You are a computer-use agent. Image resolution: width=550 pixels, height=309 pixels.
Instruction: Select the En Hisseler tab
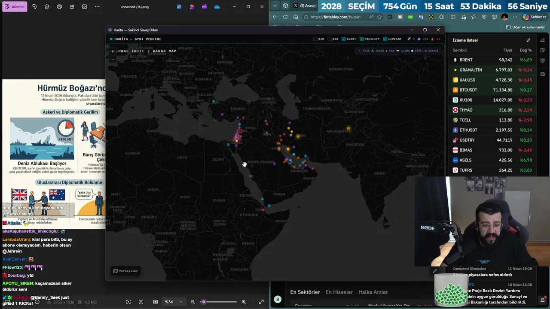pos(339,292)
